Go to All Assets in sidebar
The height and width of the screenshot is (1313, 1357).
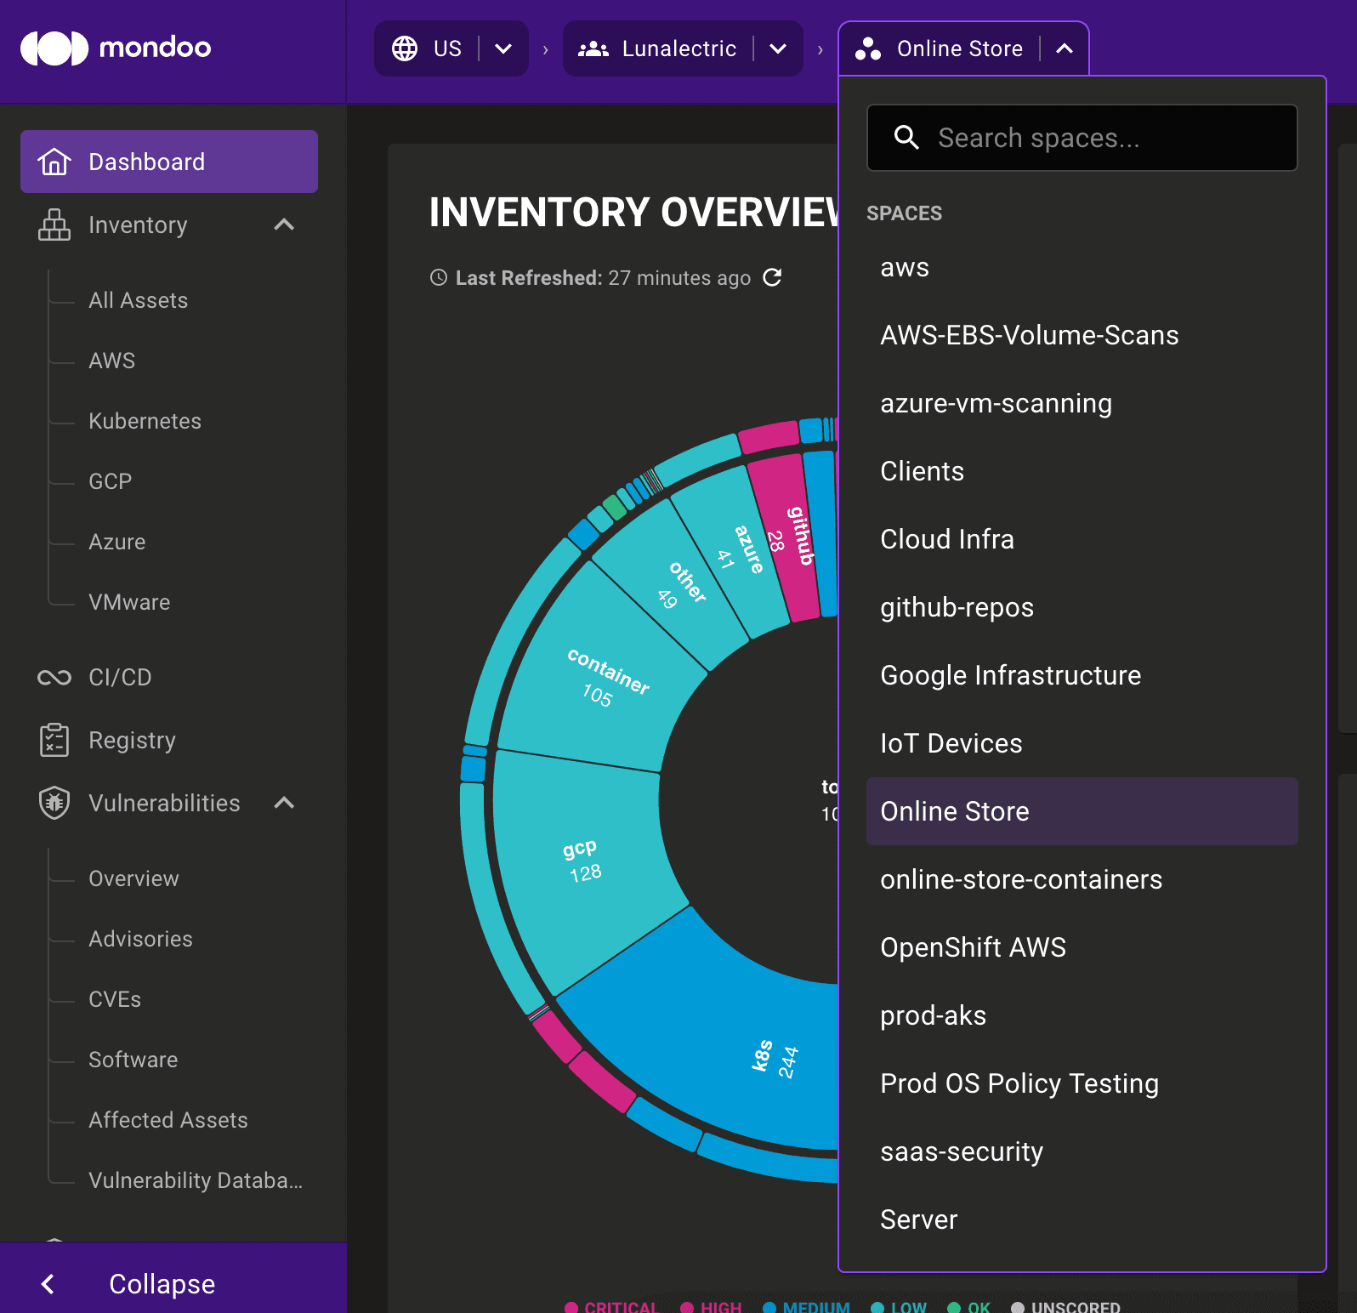[138, 300]
